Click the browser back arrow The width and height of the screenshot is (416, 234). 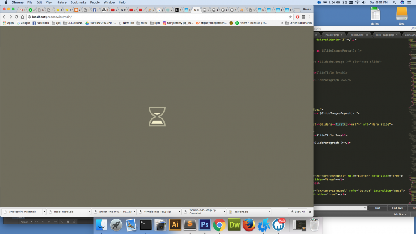4,17
